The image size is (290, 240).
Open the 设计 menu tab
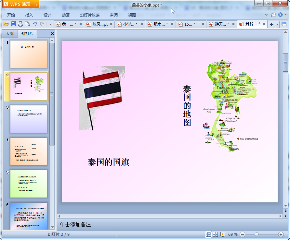coord(47,15)
